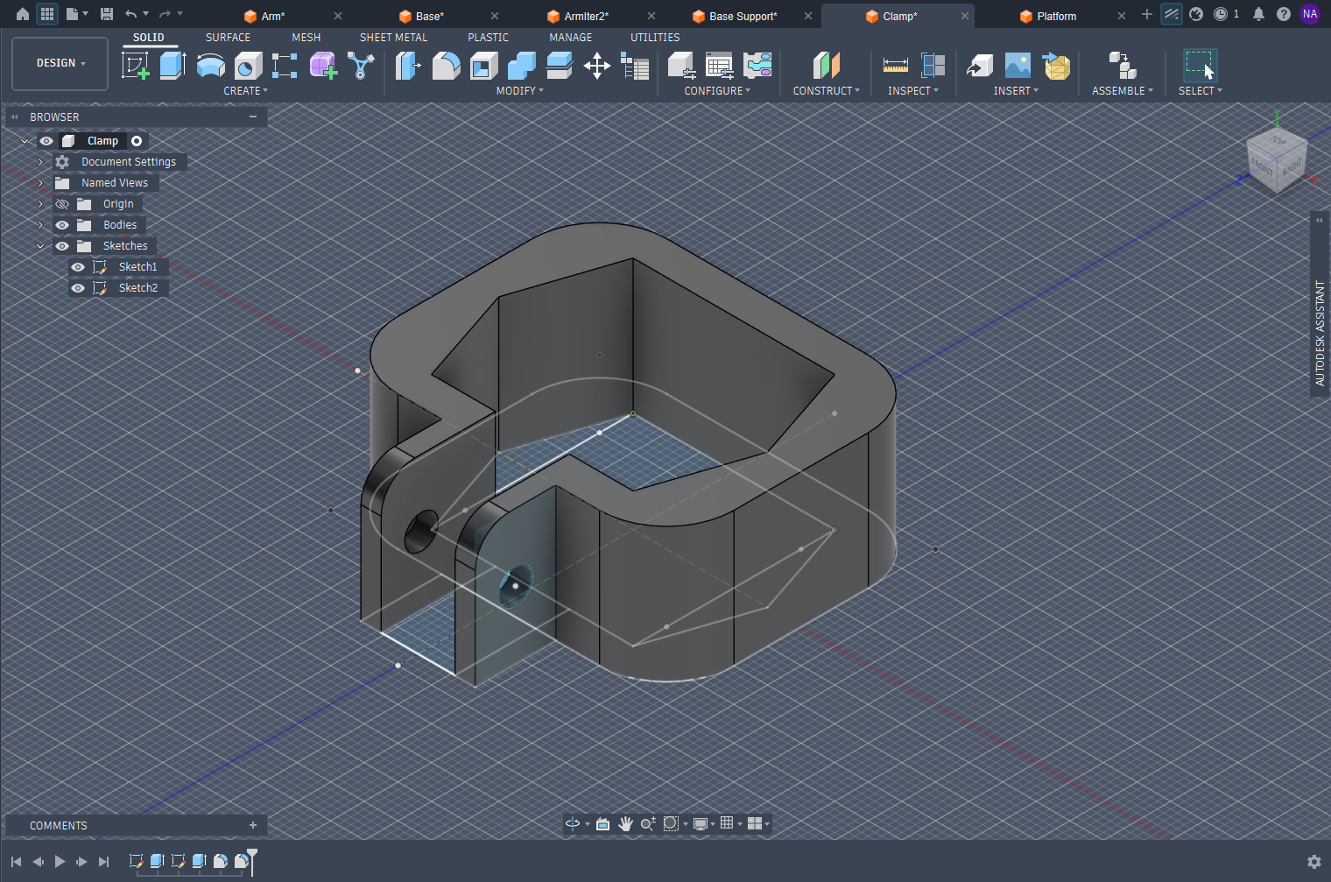This screenshot has width=1331, height=882.
Task: Hide Sketch2 with eye icon
Action: pos(78,288)
